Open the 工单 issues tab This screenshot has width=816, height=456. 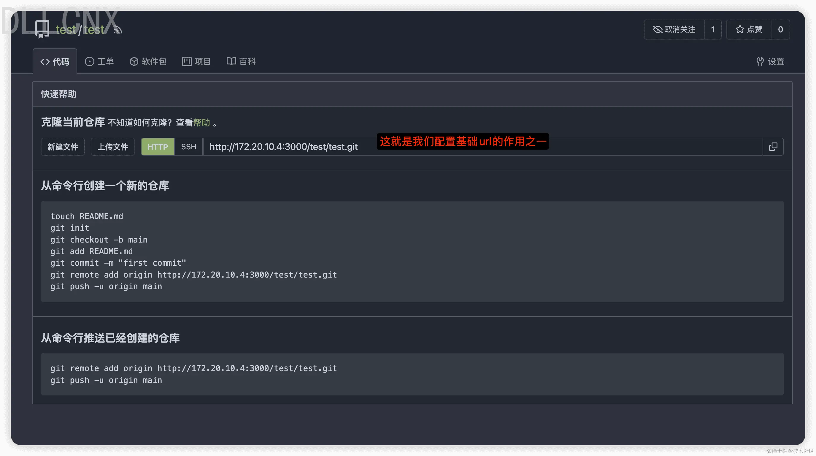99,61
